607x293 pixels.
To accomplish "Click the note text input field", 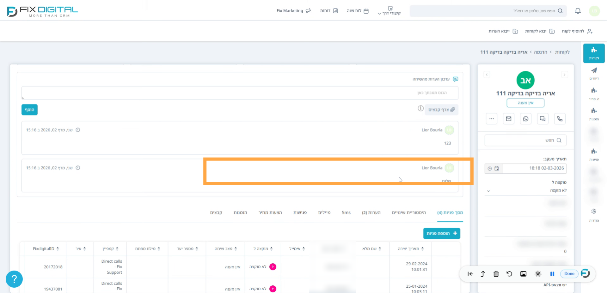I will [240, 93].
